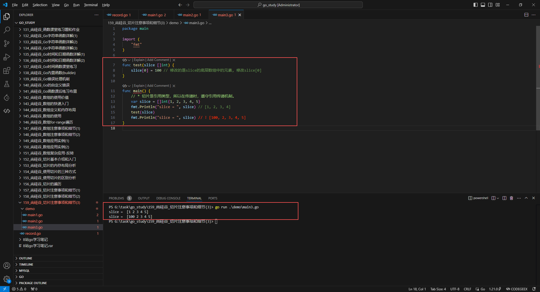The width and height of the screenshot is (540, 292).
Task: Click the demo breadcrumb segment
Action: (174, 23)
